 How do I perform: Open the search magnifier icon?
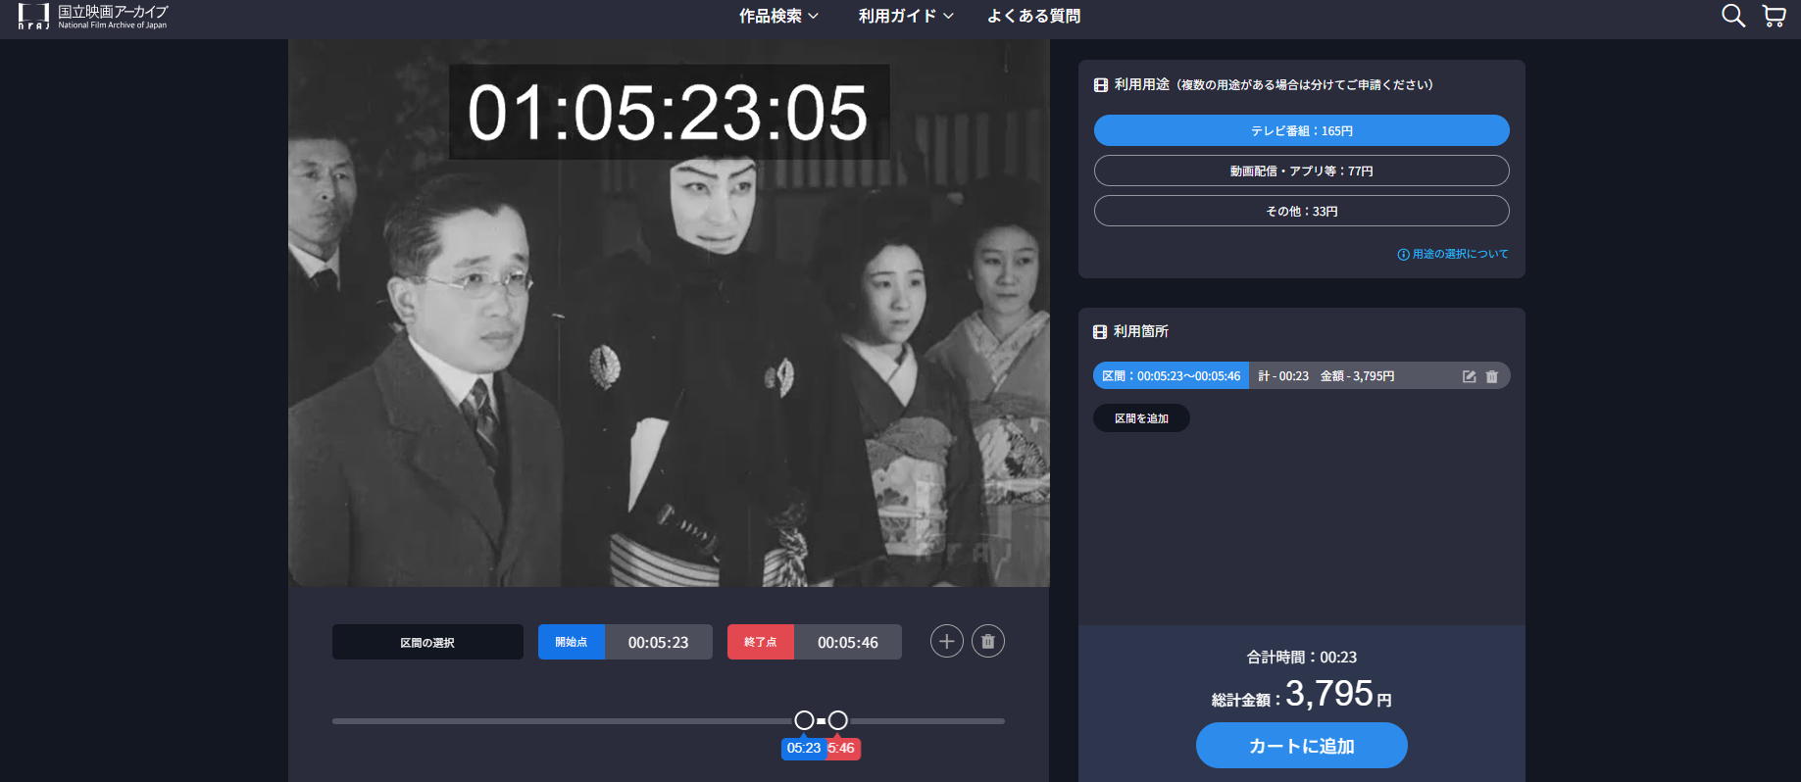(x=1733, y=16)
